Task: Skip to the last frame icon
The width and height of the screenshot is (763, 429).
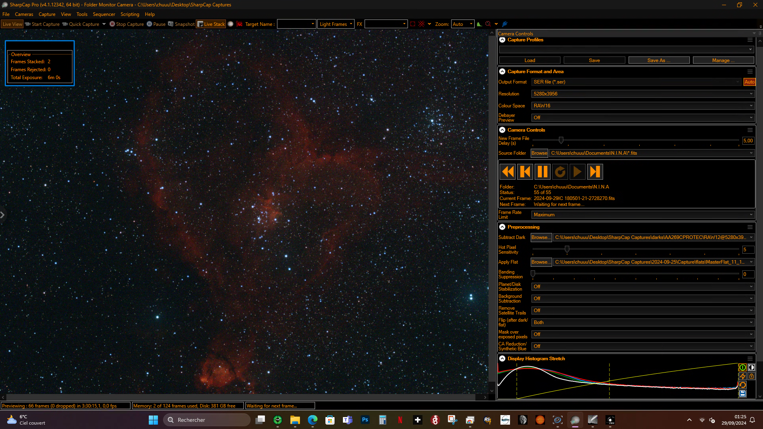Action: coord(595,172)
